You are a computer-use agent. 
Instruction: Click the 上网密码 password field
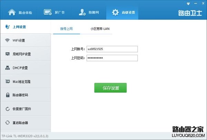[x=112, y=58]
